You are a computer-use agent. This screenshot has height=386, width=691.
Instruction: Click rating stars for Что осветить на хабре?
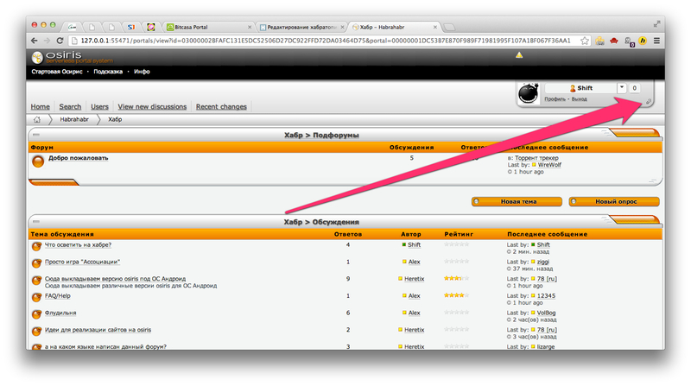tap(456, 244)
